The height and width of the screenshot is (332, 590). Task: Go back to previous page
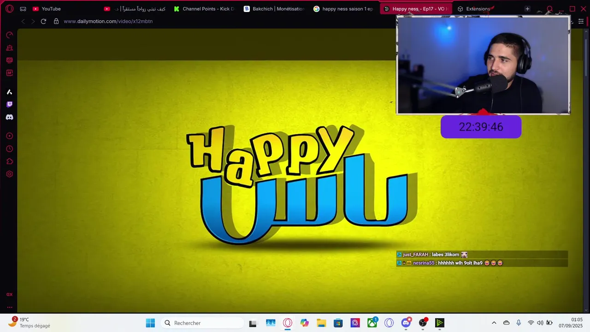23,21
